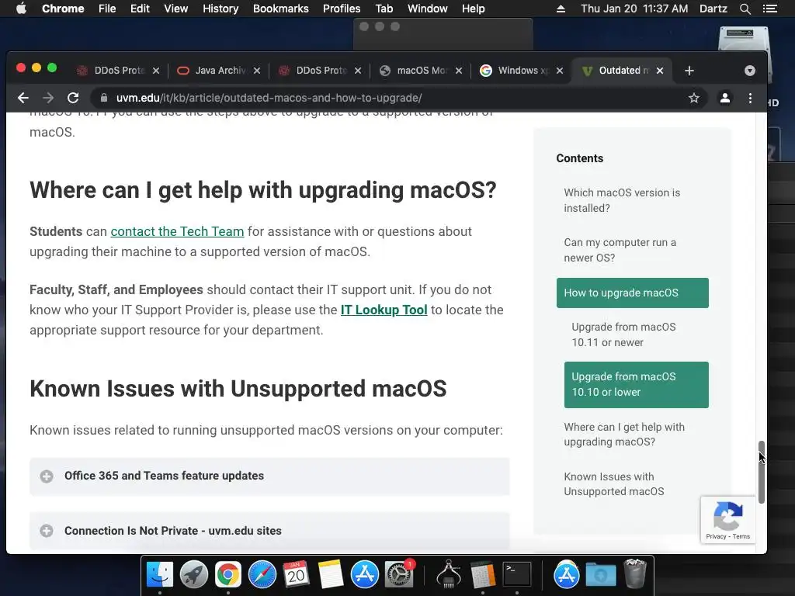This screenshot has width=795, height=596.
Task: Click the browser Back arrow
Action: pos(23,98)
